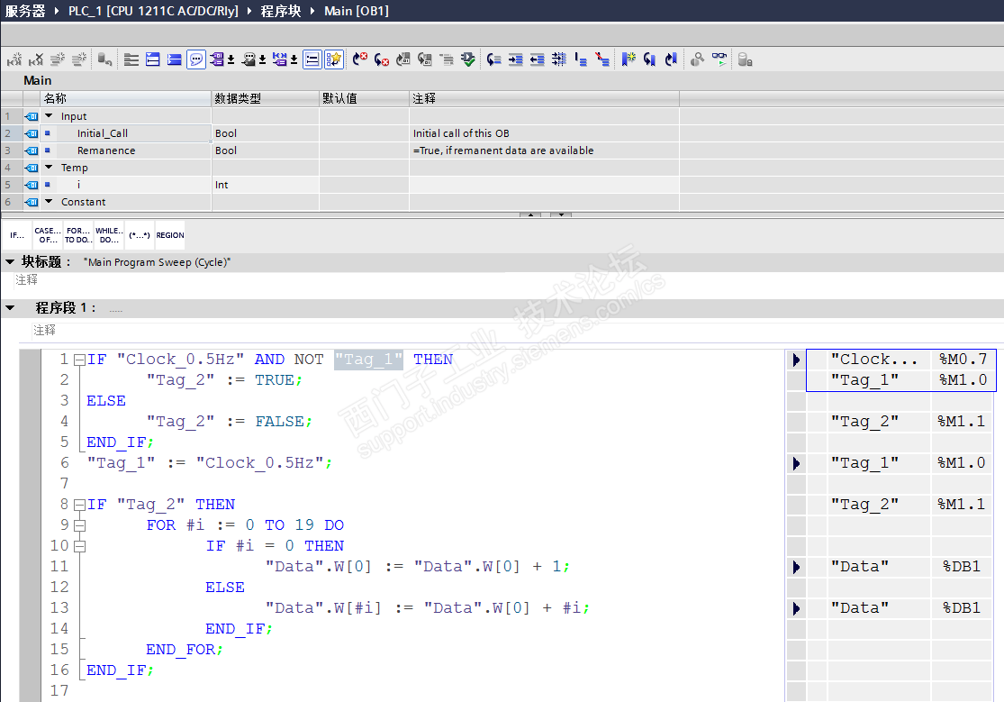Toggle fold for IF statement on line 1
Viewport: 1004px width, 702px height.
tap(79, 360)
